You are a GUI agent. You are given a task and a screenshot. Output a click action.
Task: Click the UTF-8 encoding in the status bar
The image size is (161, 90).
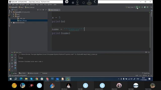(x=145, y=75)
